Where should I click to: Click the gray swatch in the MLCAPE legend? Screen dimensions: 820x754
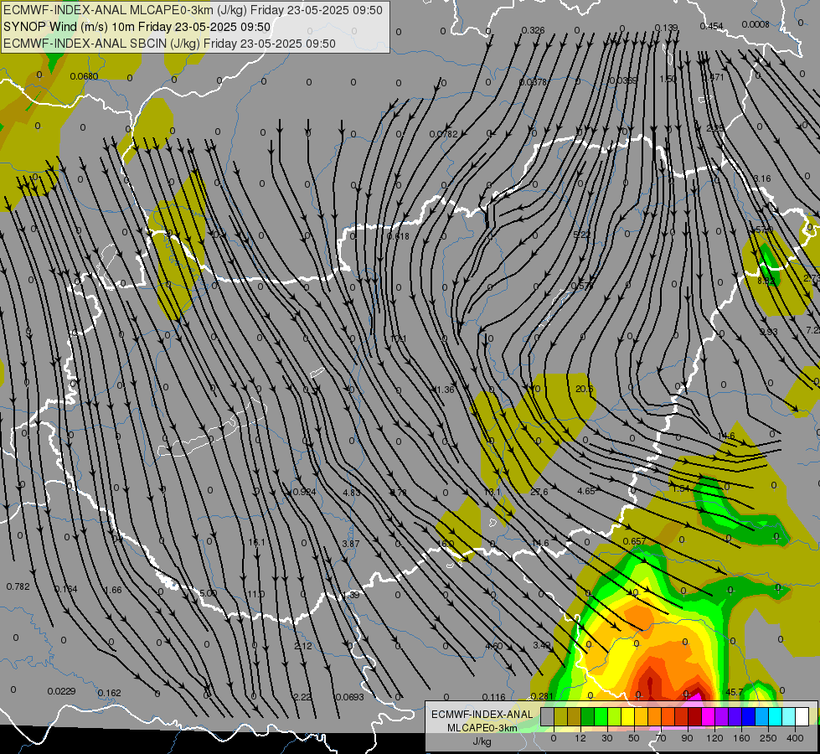(x=548, y=716)
